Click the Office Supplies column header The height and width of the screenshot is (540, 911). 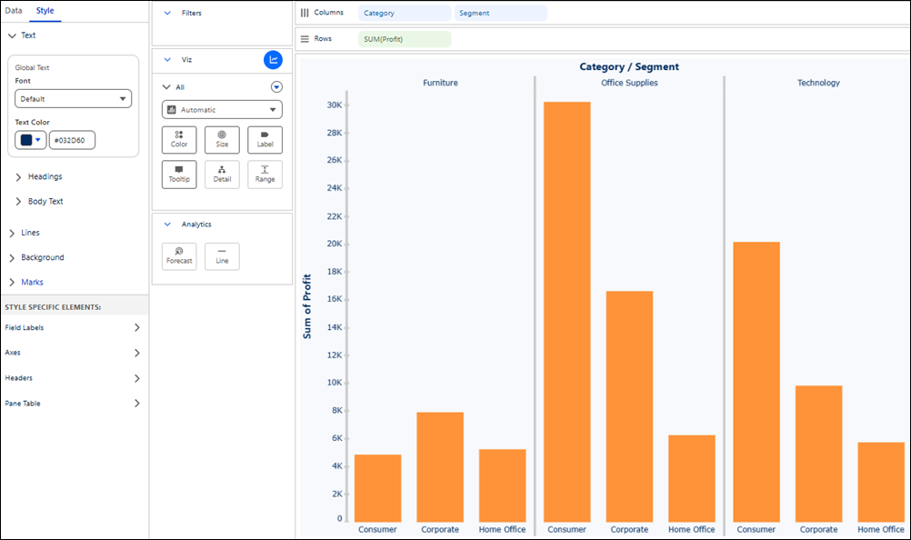[x=629, y=83]
